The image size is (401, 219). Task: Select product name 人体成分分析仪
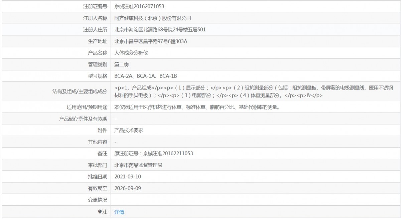click(x=131, y=53)
